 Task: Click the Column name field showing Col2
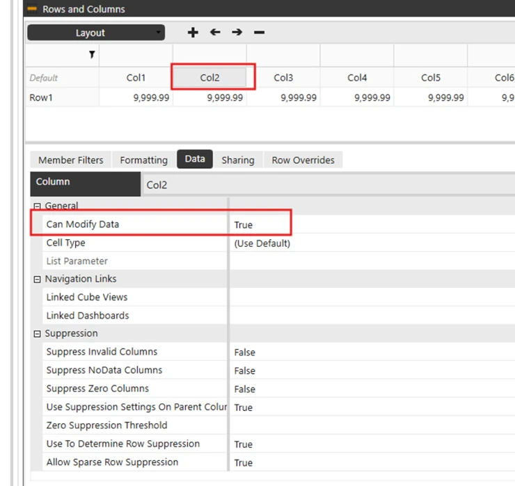coord(328,185)
